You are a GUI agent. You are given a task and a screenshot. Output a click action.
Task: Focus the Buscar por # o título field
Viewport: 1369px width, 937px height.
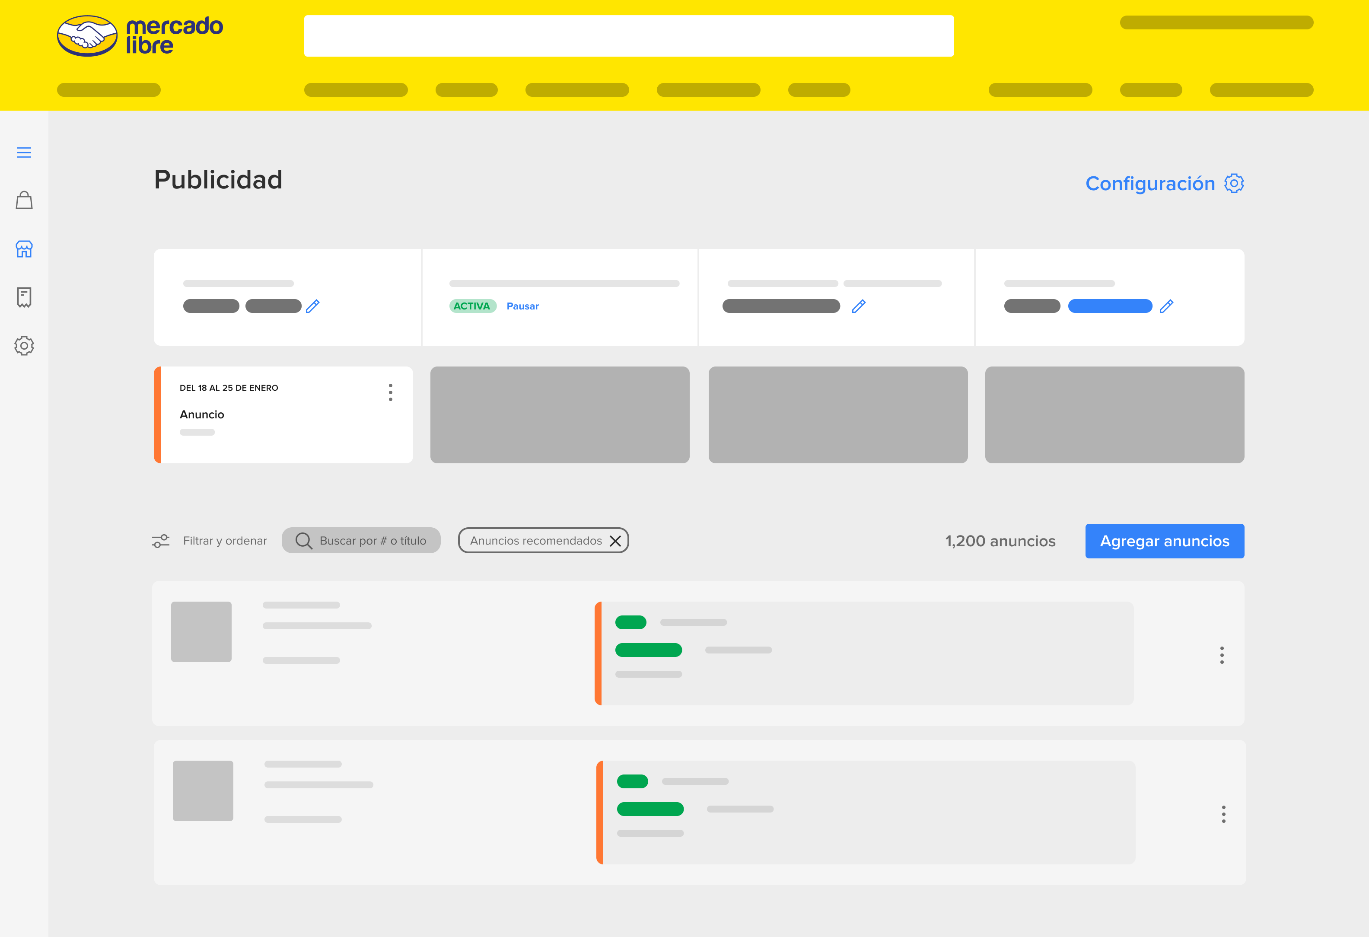[361, 540]
